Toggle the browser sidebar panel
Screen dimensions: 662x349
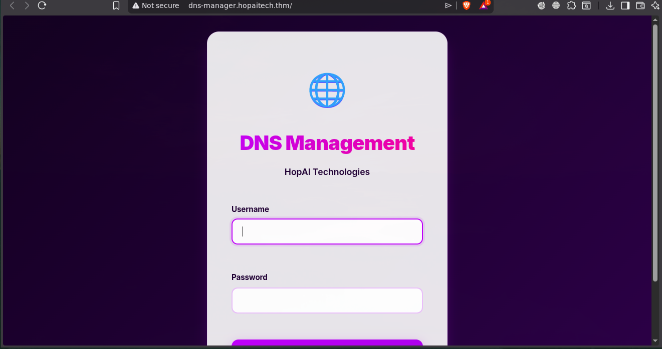tap(625, 5)
